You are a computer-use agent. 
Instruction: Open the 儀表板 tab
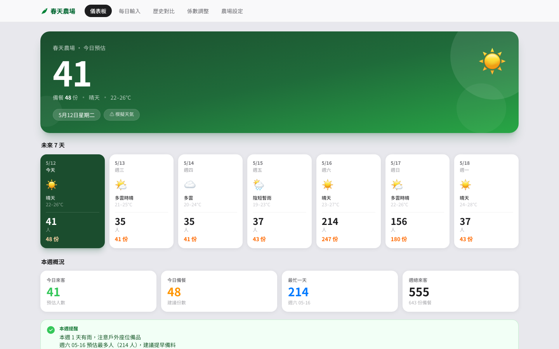pyautogui.click(x=98, y=11)
